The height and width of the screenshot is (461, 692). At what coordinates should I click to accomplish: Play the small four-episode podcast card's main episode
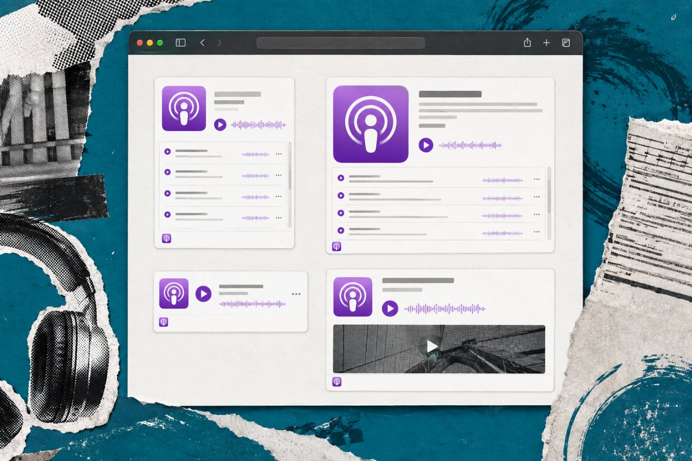pos(220,125)
